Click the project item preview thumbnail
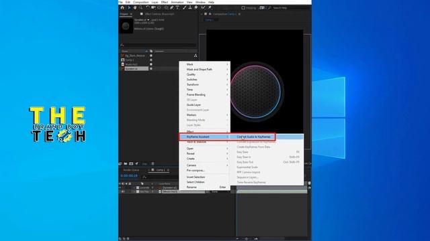The image size is (430, 241). point(126,26)
